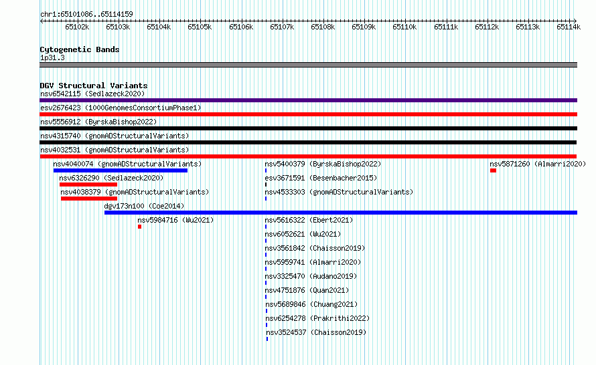Open dgv173n100 (Coe2014) label

[144, 206]
